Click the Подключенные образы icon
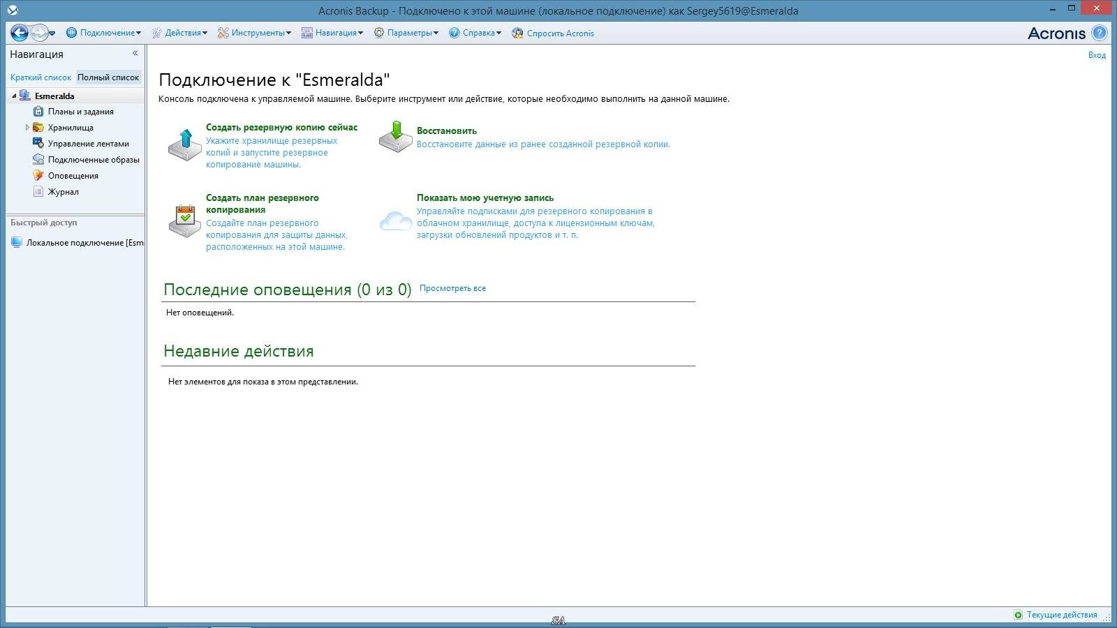The height and width of the screenshot is (628, 1117). (x=38, y=160)
